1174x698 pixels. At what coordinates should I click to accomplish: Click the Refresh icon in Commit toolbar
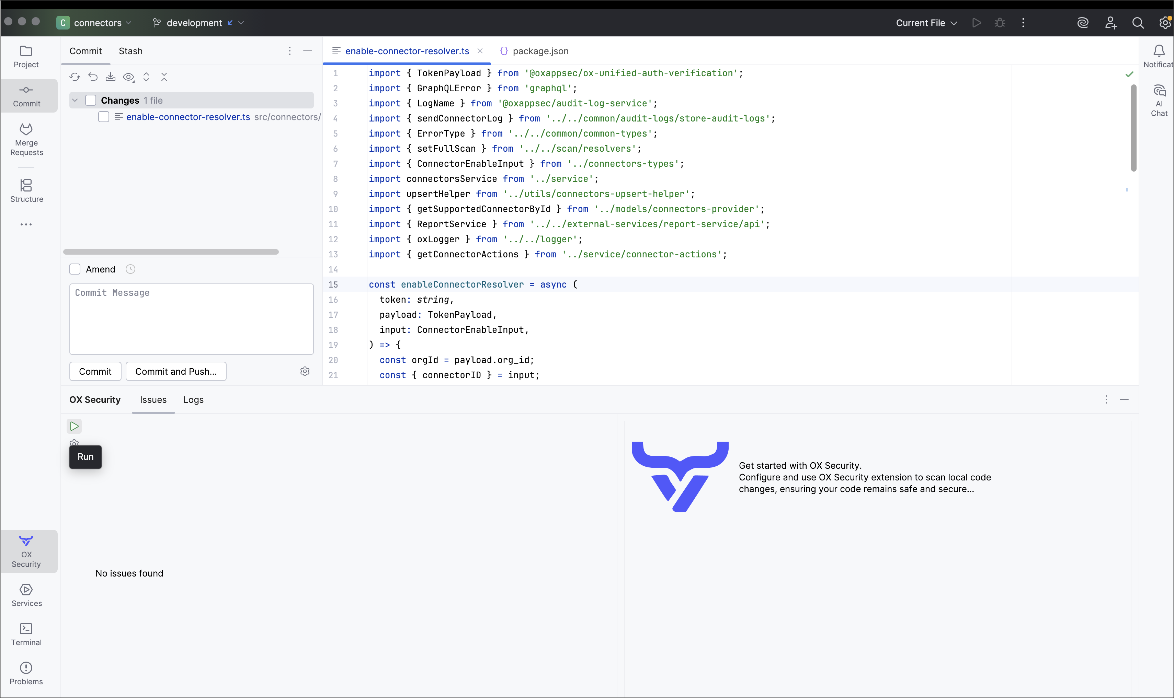point(75,77)
